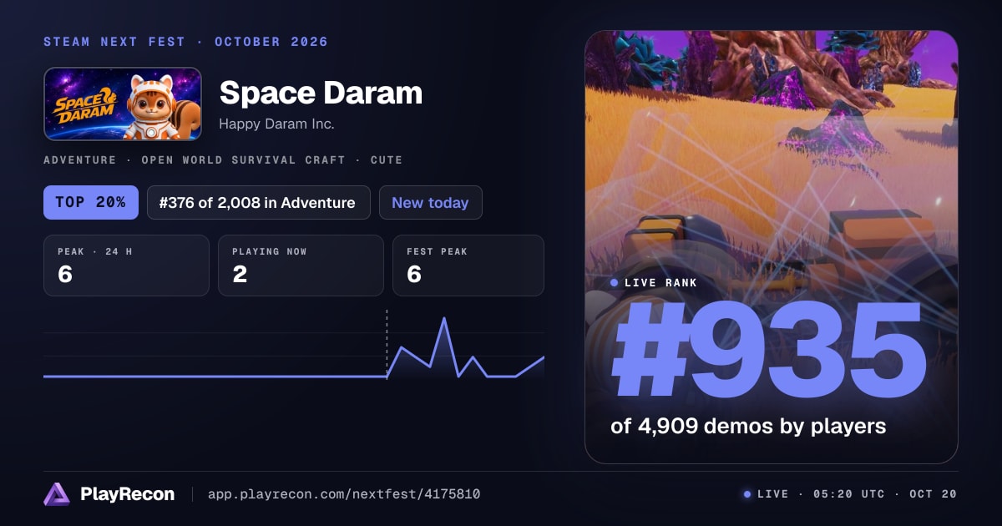Select the TOP 20% badge

point(91,202)
